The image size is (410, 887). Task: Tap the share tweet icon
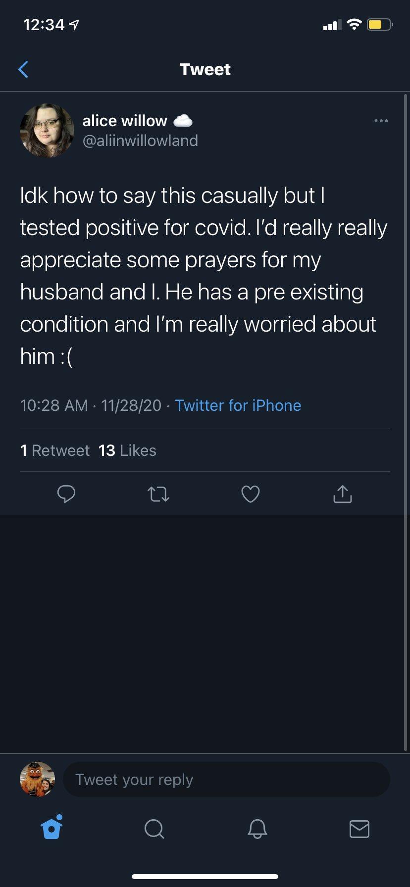point(342,494)
